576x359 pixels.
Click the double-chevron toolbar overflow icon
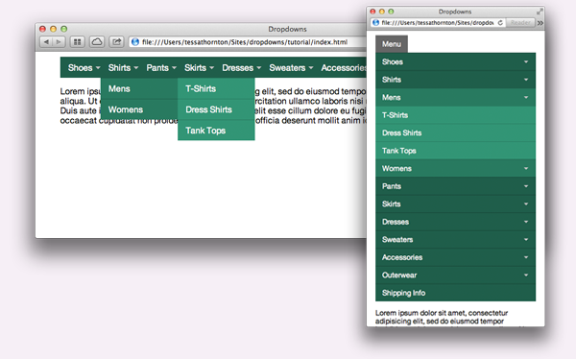[x=540, y=23]
